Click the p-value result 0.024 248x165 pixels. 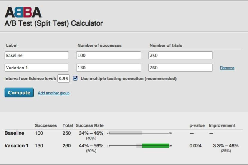(195, 146)
